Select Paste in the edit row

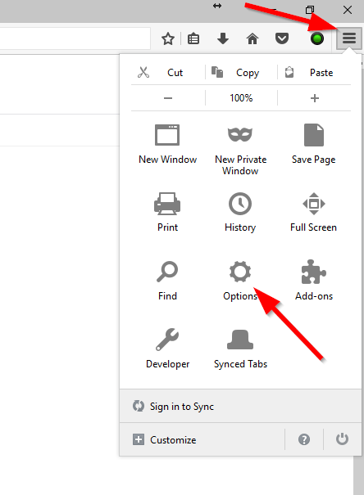coord(314,73)
